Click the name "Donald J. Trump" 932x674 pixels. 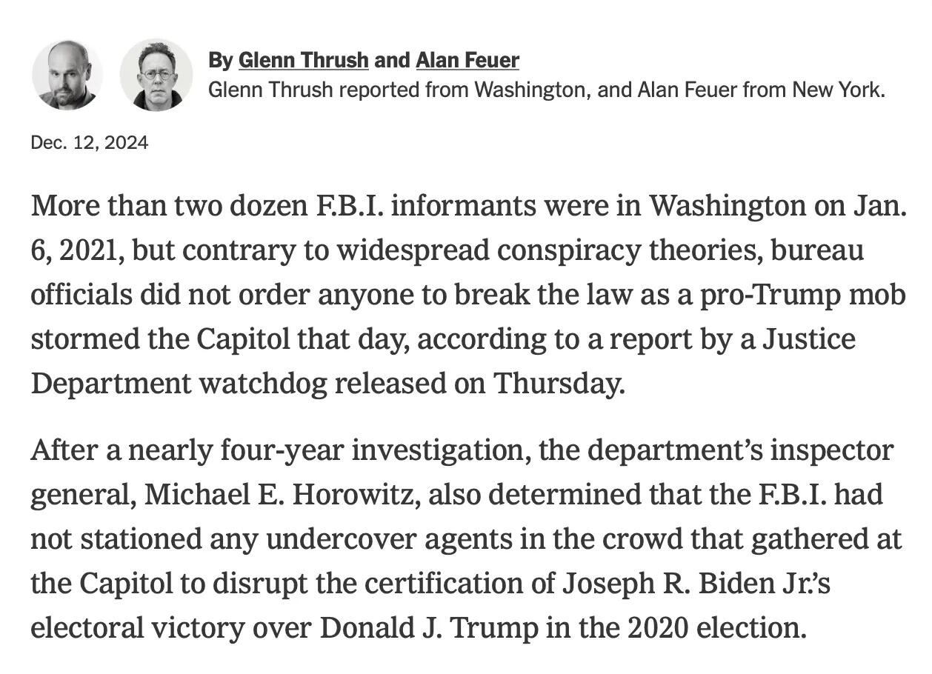coord(429,628)
